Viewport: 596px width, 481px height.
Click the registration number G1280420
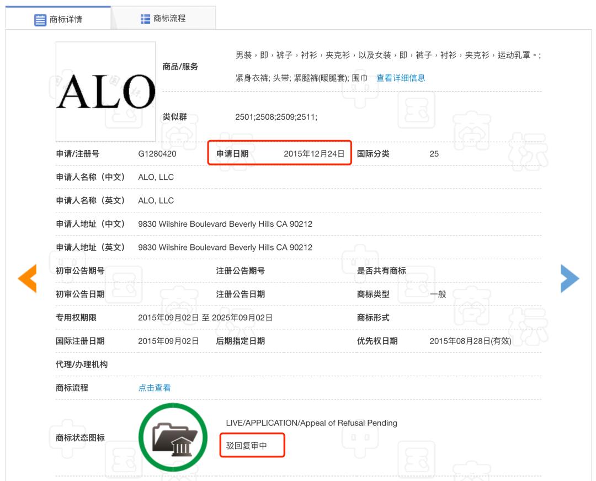[157, 154]
